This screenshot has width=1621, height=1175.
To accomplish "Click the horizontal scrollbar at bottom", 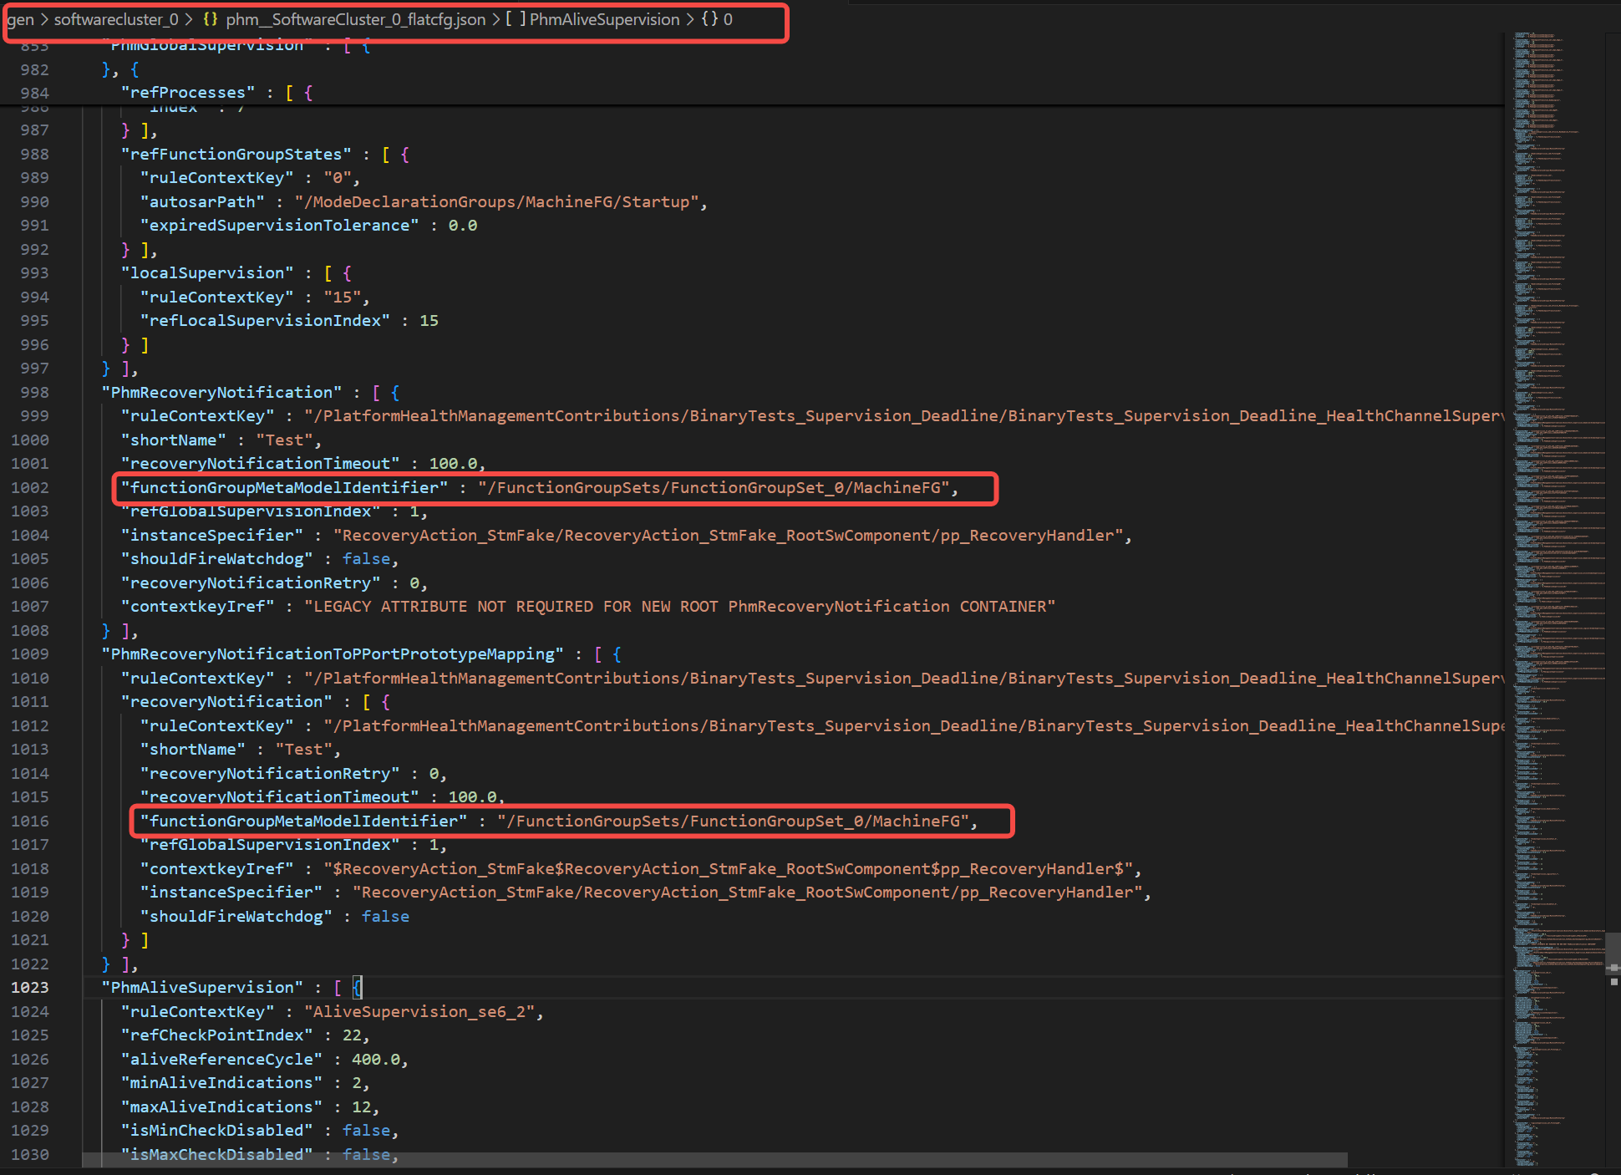I will coord(714,1160).
